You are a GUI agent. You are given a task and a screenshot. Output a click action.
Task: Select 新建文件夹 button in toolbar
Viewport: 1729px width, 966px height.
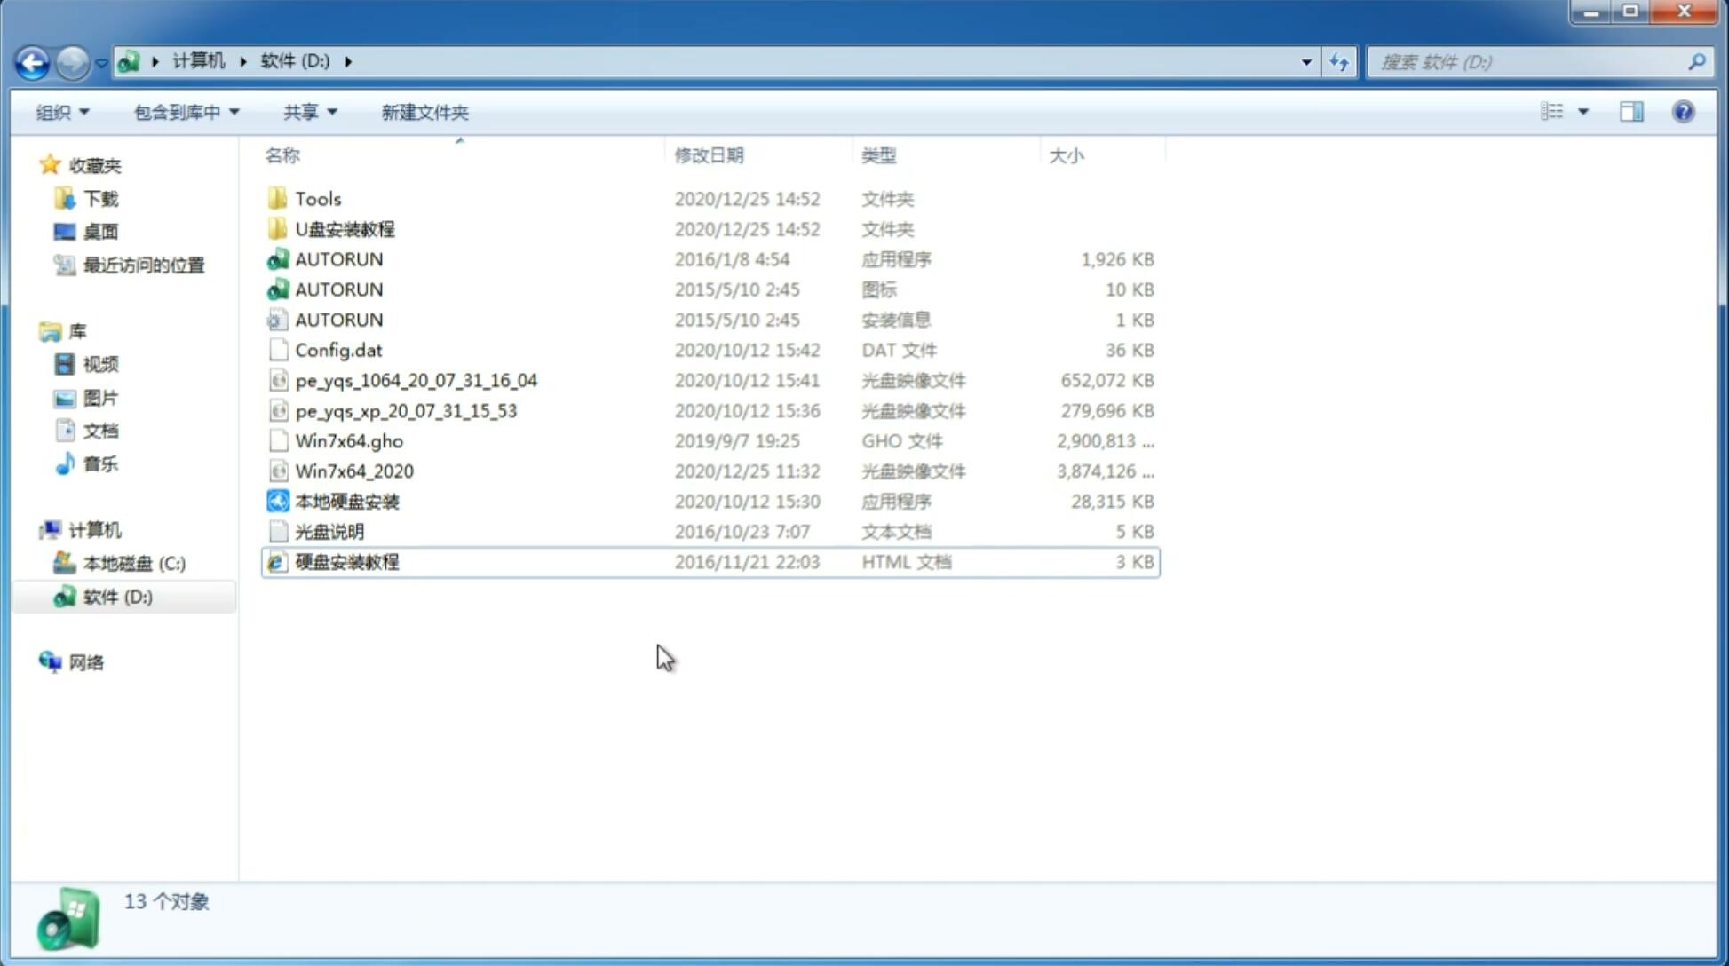pos(425,112)
